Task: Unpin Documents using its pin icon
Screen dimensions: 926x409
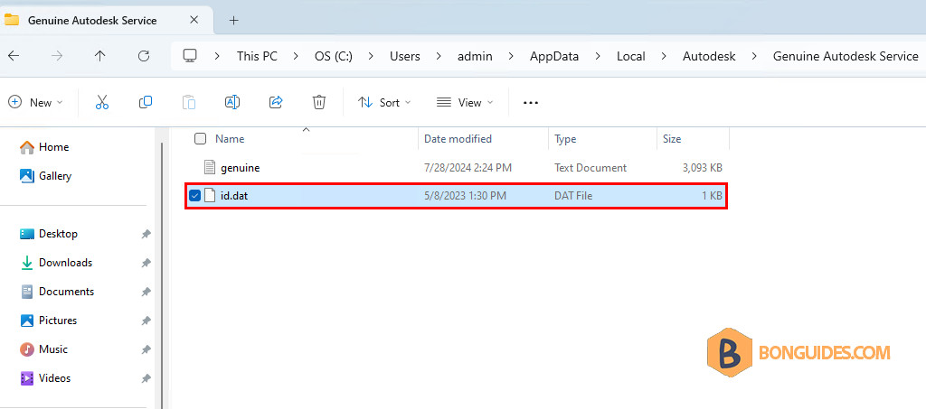Action: pos(146,292)
